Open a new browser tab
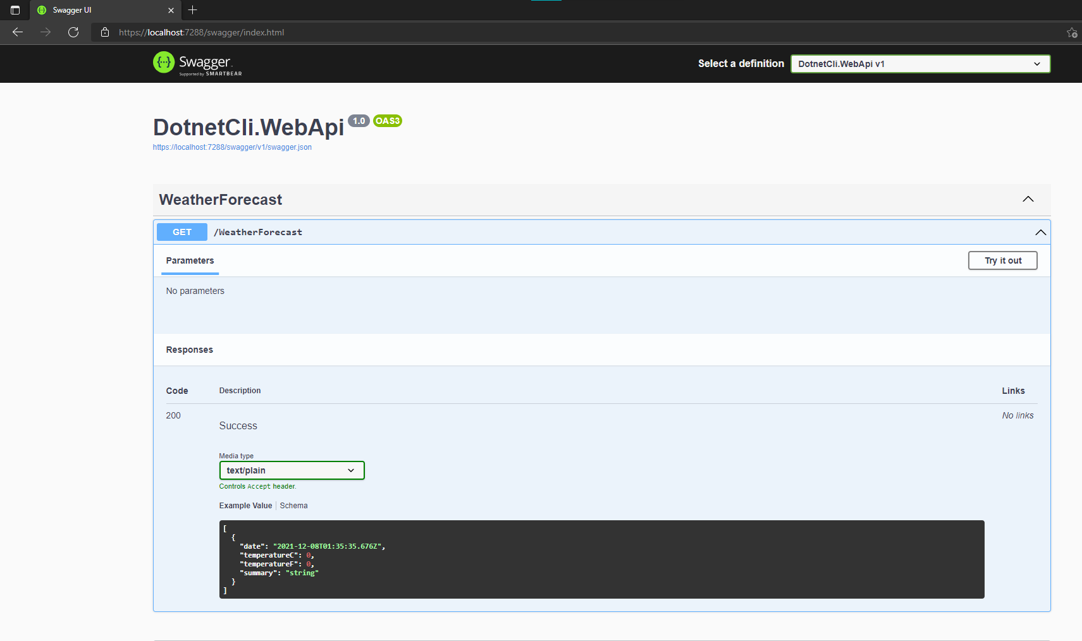1082x641 pixels. [193, 10]
